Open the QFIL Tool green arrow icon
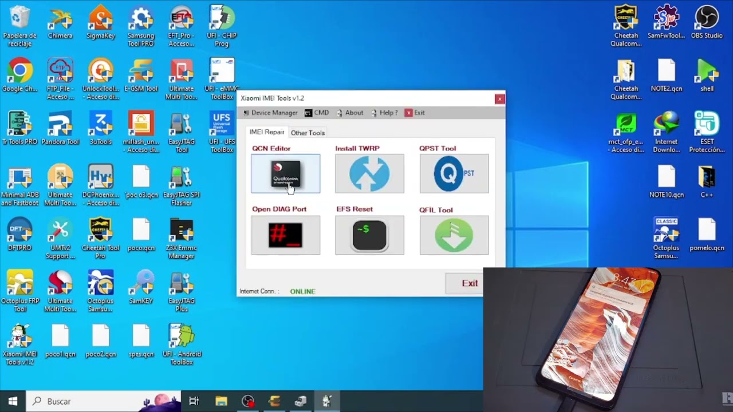Image resolution: width=733 pixels, height=412 pixels. (x=454, y=235)
